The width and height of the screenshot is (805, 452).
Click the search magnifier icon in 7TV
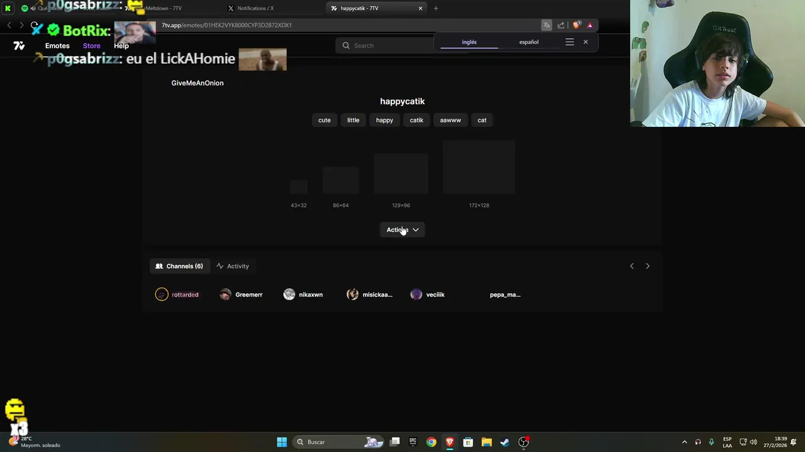[346, 45]
